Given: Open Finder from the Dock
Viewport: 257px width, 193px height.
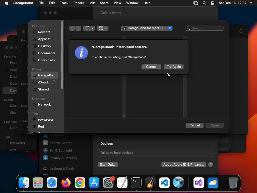Looking at the screenshot, I should click(24, 183).
